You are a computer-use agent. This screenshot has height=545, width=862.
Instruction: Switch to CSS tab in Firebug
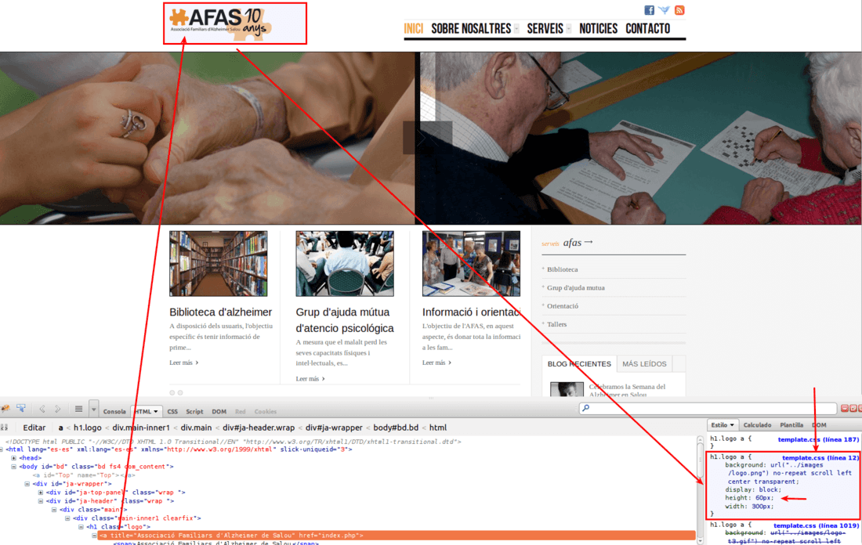[172, 412]
